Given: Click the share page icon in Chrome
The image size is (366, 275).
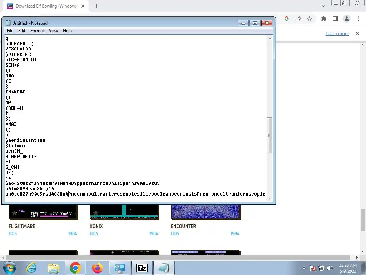Looking at the screenshot, I should (x=298, y=19).
